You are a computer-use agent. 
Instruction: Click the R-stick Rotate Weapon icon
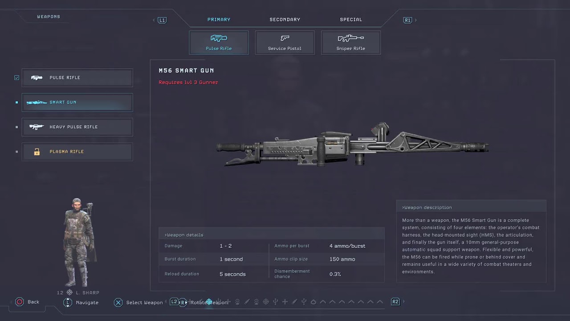tap(183, 302)
